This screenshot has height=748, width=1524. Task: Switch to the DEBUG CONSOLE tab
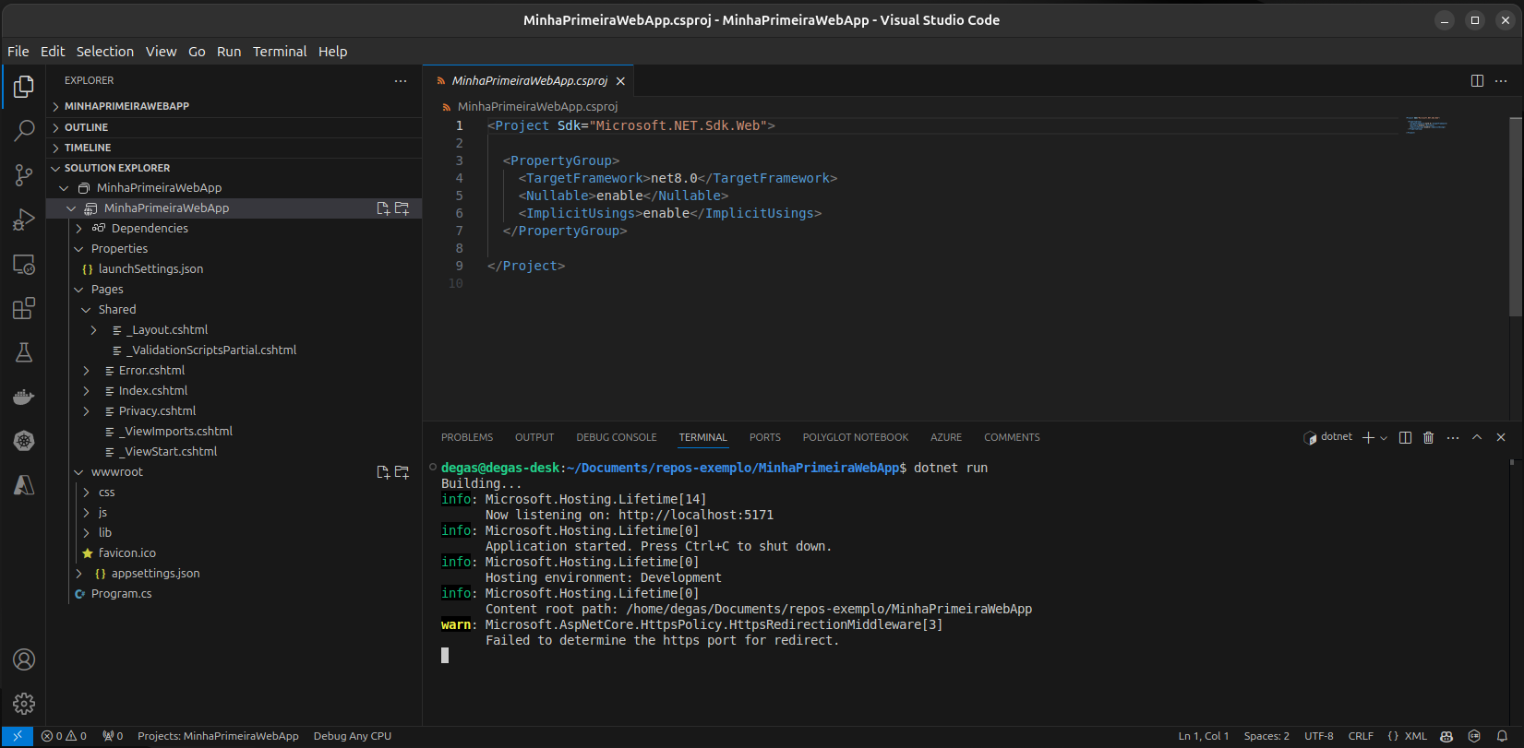coord(617,437)
